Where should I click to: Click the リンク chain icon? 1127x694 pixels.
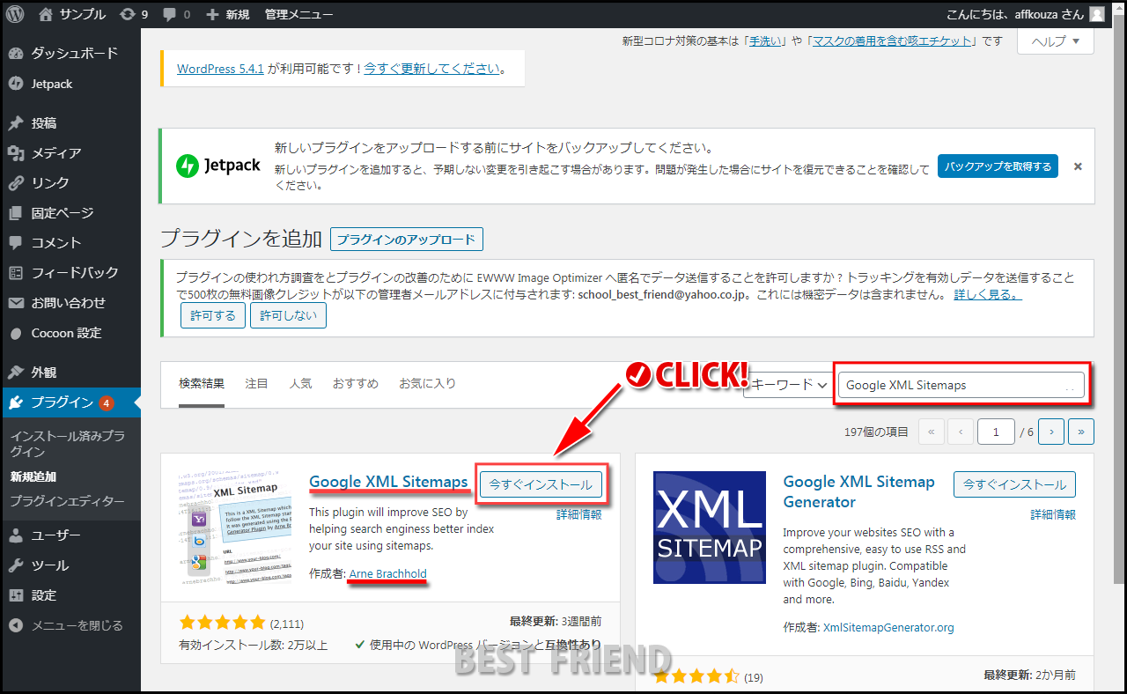point(15,183)
